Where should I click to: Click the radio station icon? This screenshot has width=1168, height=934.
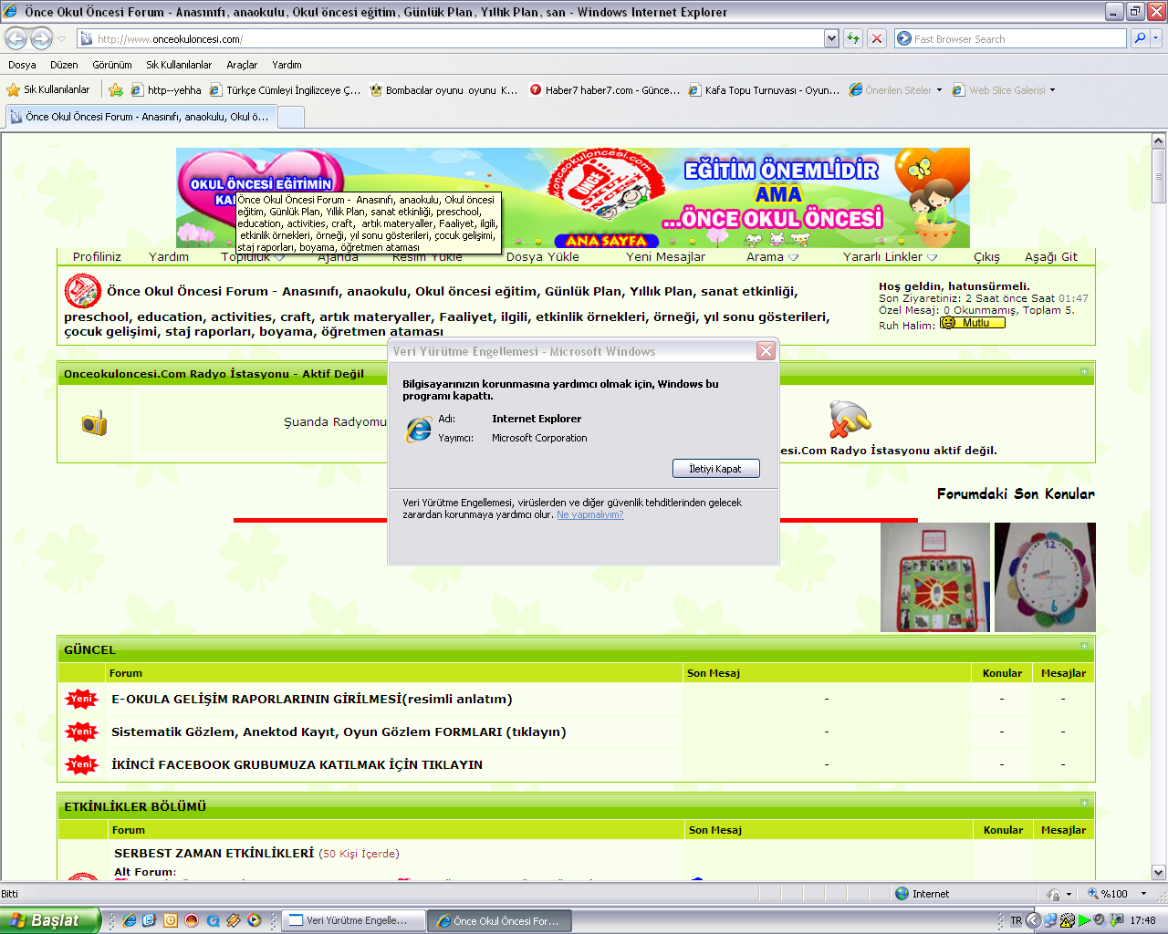coord(94,423)
